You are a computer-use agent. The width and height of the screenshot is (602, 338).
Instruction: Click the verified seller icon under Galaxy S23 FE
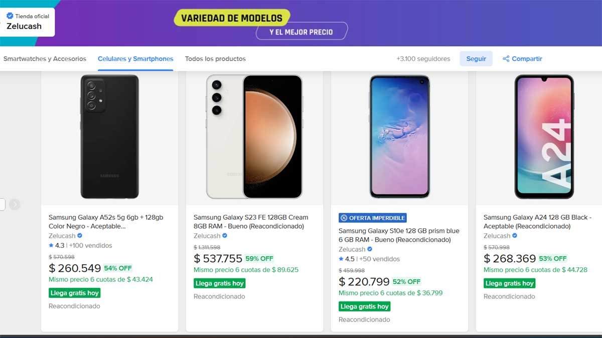tap(224, 235)
